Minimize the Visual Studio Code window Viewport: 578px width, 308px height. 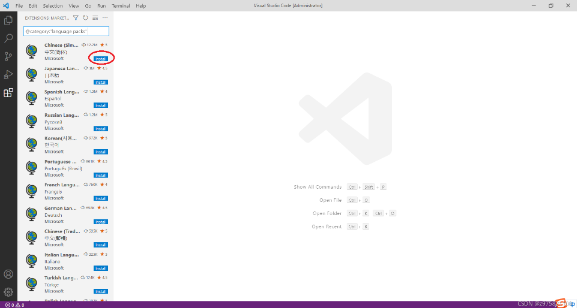534,5
